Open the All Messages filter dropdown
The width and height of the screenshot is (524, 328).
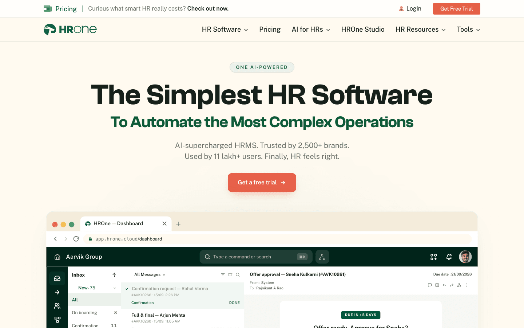click(x=150, y=275)
